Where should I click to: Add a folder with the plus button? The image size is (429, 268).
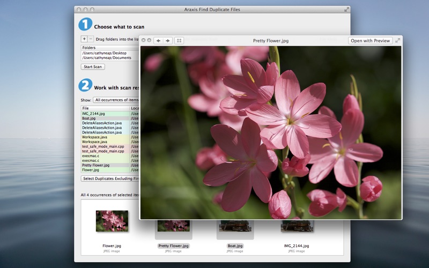[84, 39]
